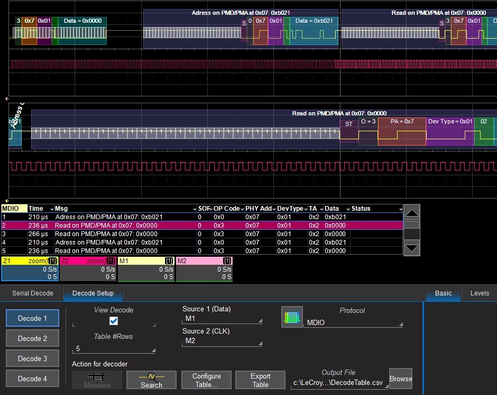Switch to the Serial Decode tab
The height and width of the screenshot is (395, 497).
pos(33,293)
